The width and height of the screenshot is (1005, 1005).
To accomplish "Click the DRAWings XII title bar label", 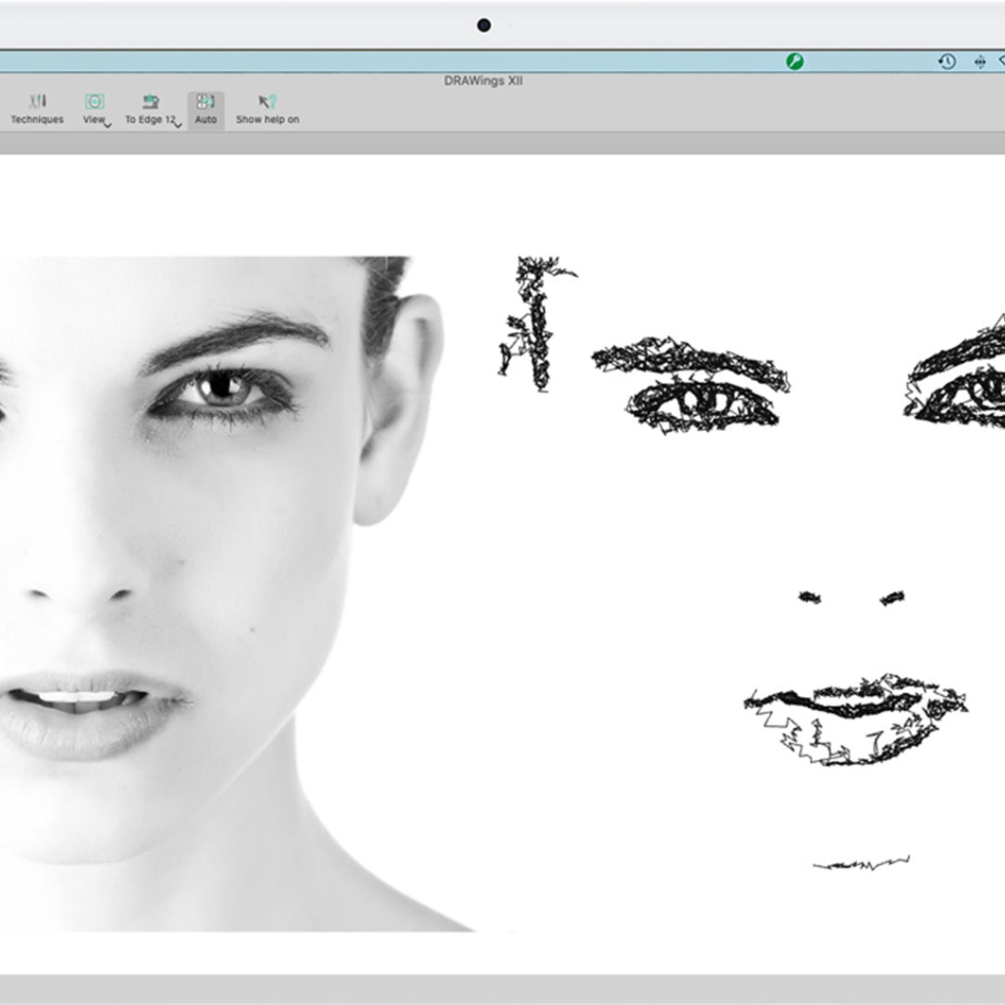I will point(484,80).
